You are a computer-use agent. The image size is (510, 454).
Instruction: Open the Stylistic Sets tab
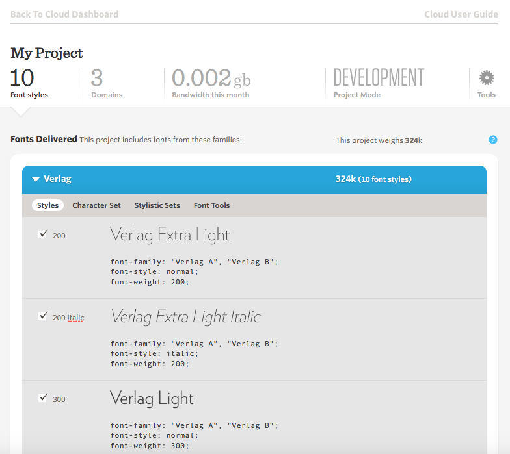[157, 205]
